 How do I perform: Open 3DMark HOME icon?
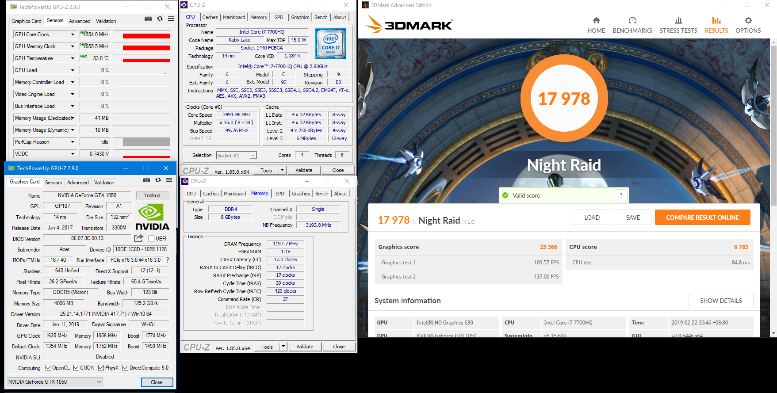(x=596, y=20)
